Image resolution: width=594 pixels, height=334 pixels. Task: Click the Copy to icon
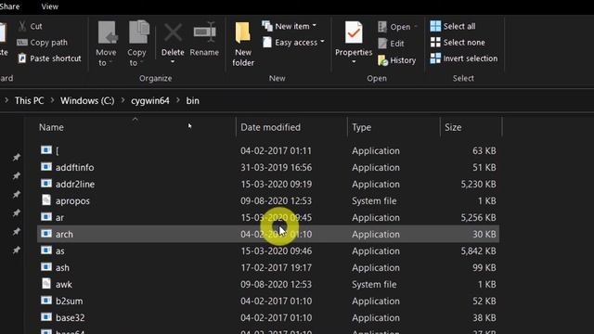coord(138,32)
